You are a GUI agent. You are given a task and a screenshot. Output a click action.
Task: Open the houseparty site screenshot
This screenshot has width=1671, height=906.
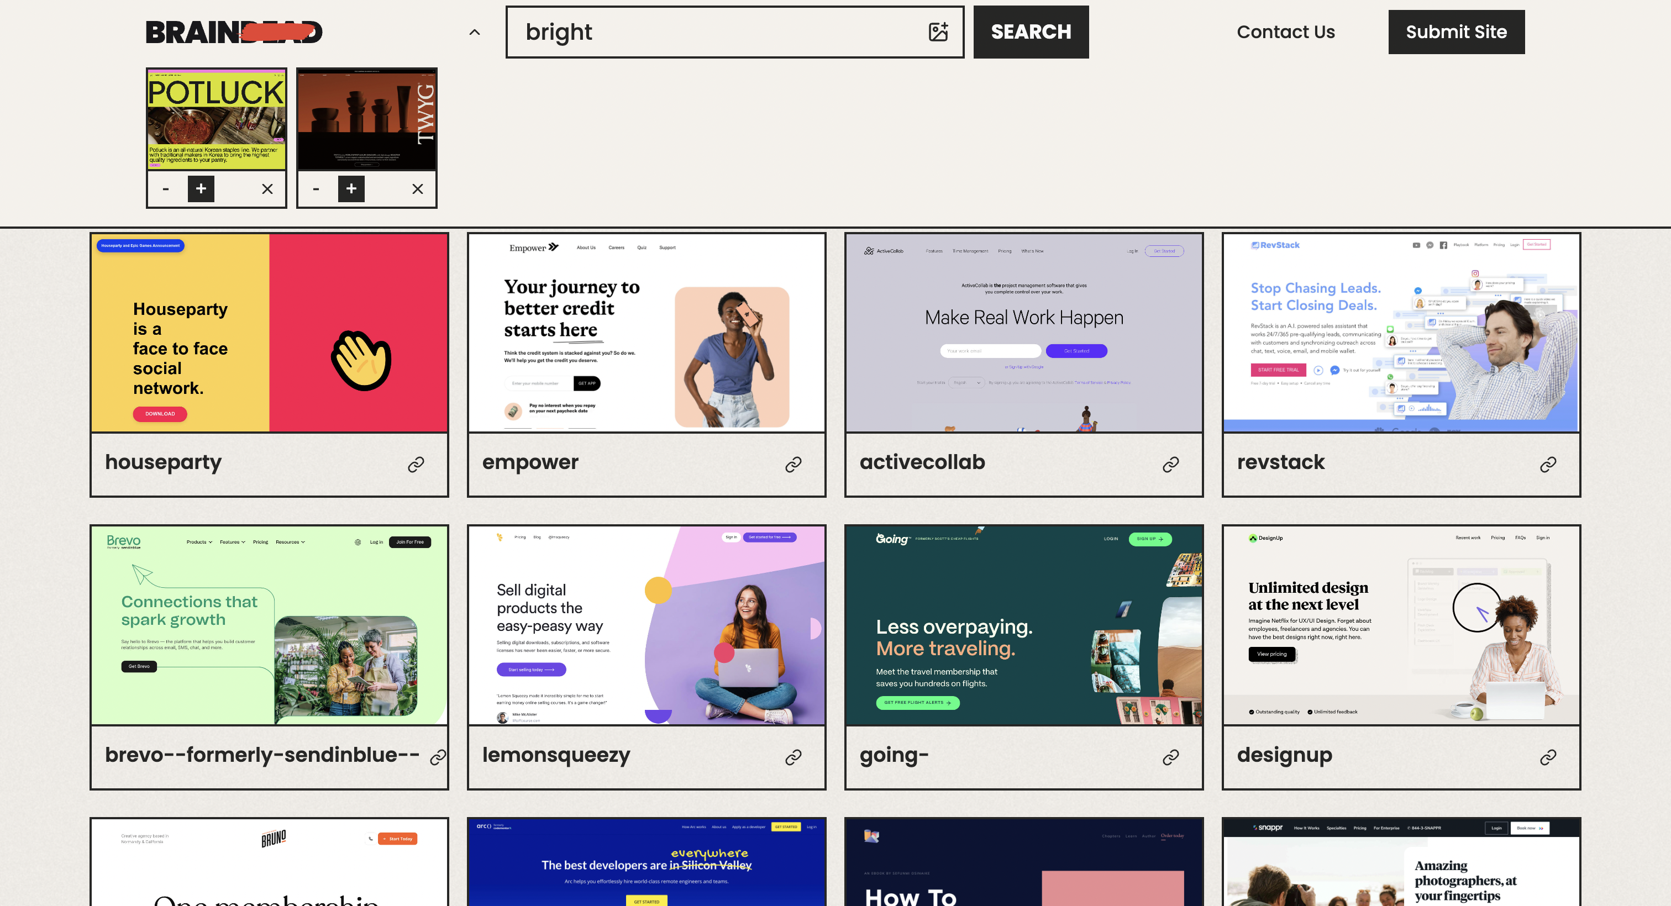(x=269, y=333)
